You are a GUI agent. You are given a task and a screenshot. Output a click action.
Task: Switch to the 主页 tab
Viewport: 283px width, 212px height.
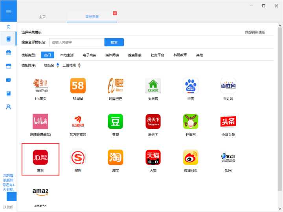click(42, 17)
